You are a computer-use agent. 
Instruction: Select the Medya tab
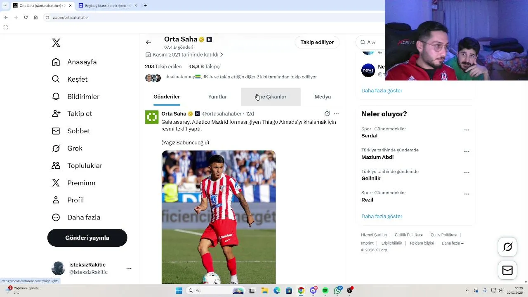click(323, 97)
